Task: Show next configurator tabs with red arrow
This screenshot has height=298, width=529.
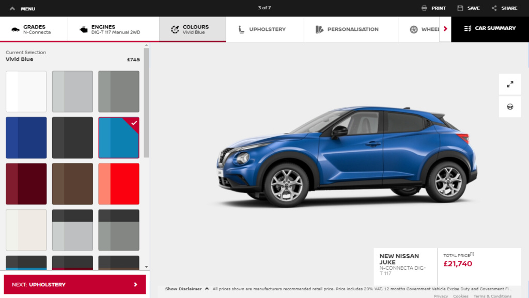Action: click(x=445, y=29)
